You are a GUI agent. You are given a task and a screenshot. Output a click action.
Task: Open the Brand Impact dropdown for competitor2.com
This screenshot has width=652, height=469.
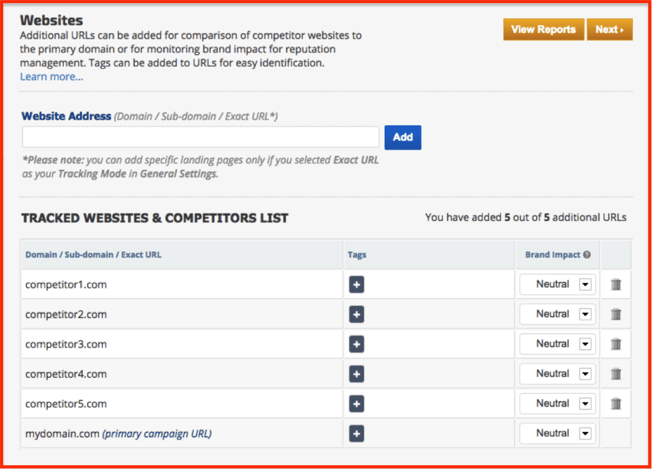point(557,314)
